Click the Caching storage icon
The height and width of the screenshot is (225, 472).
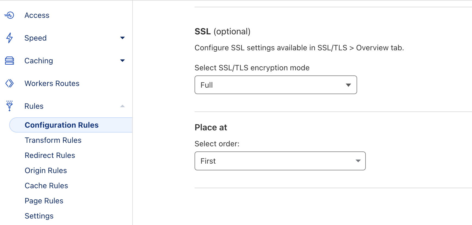pos(9,61)
